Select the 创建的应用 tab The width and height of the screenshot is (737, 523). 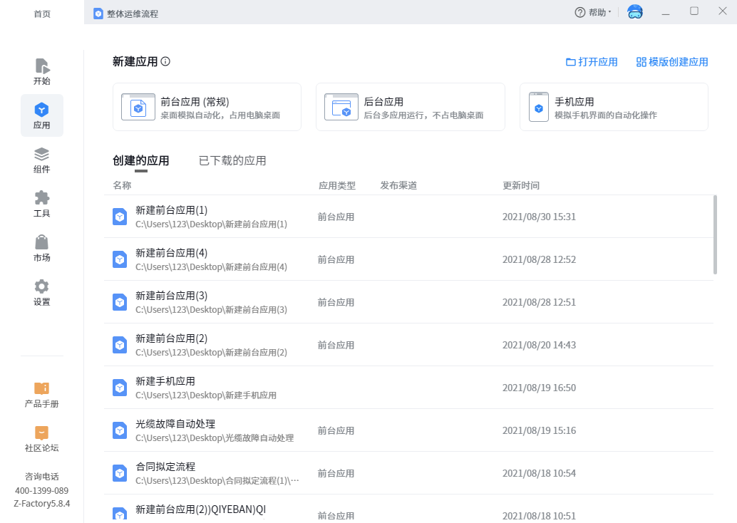[x=141, y=161]
